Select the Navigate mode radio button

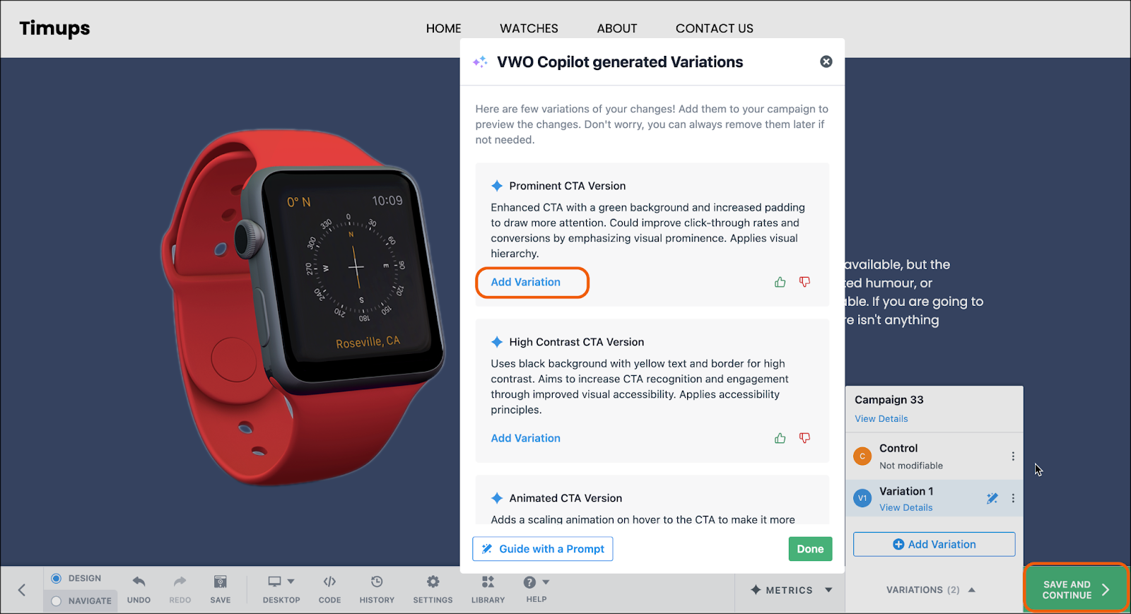pyautogui.click(x=57, y=601)
